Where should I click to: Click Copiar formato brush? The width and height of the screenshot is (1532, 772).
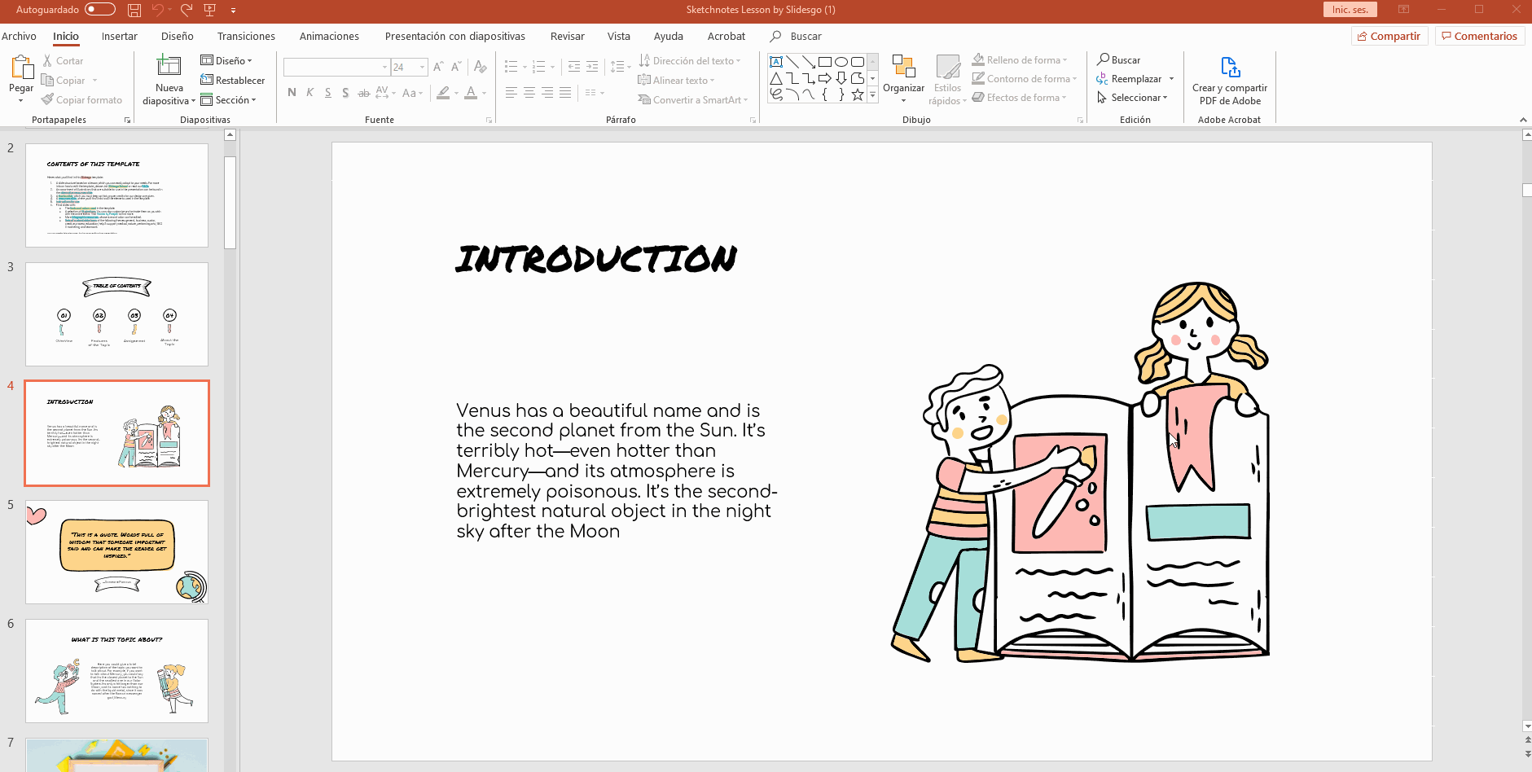pos(82,100)
